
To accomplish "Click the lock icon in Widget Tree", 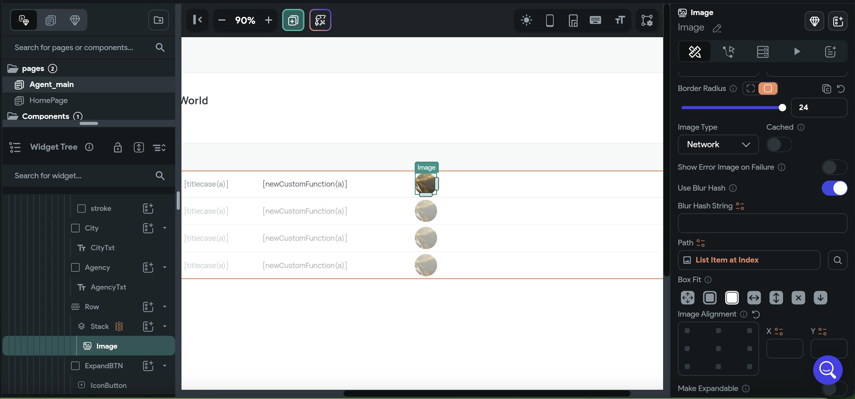I will coord(118,147).
